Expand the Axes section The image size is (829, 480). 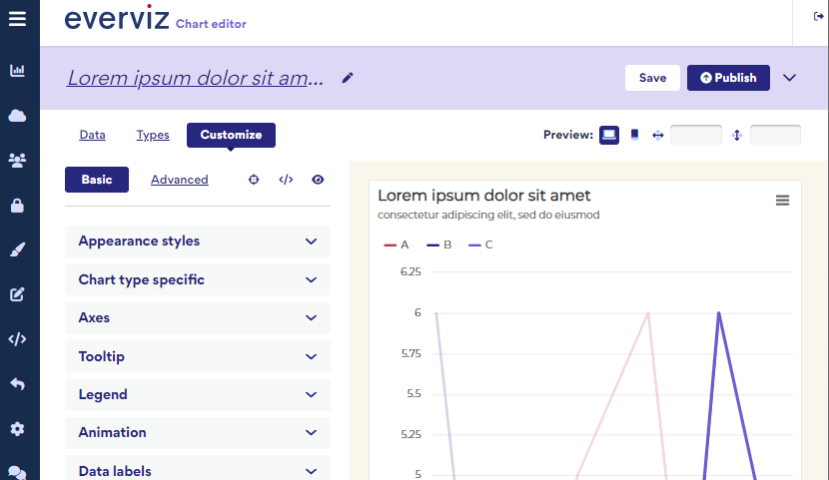198,318
